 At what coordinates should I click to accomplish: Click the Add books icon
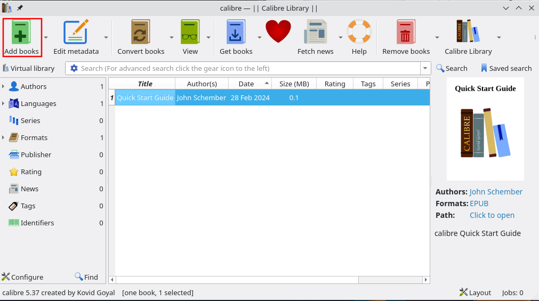[x=21, y=33]
